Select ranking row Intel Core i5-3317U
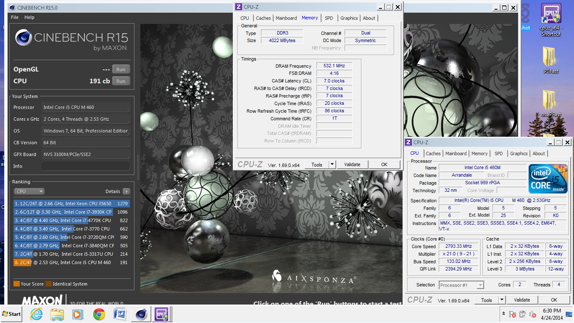 pyautogui.click(x=71, y=254)
